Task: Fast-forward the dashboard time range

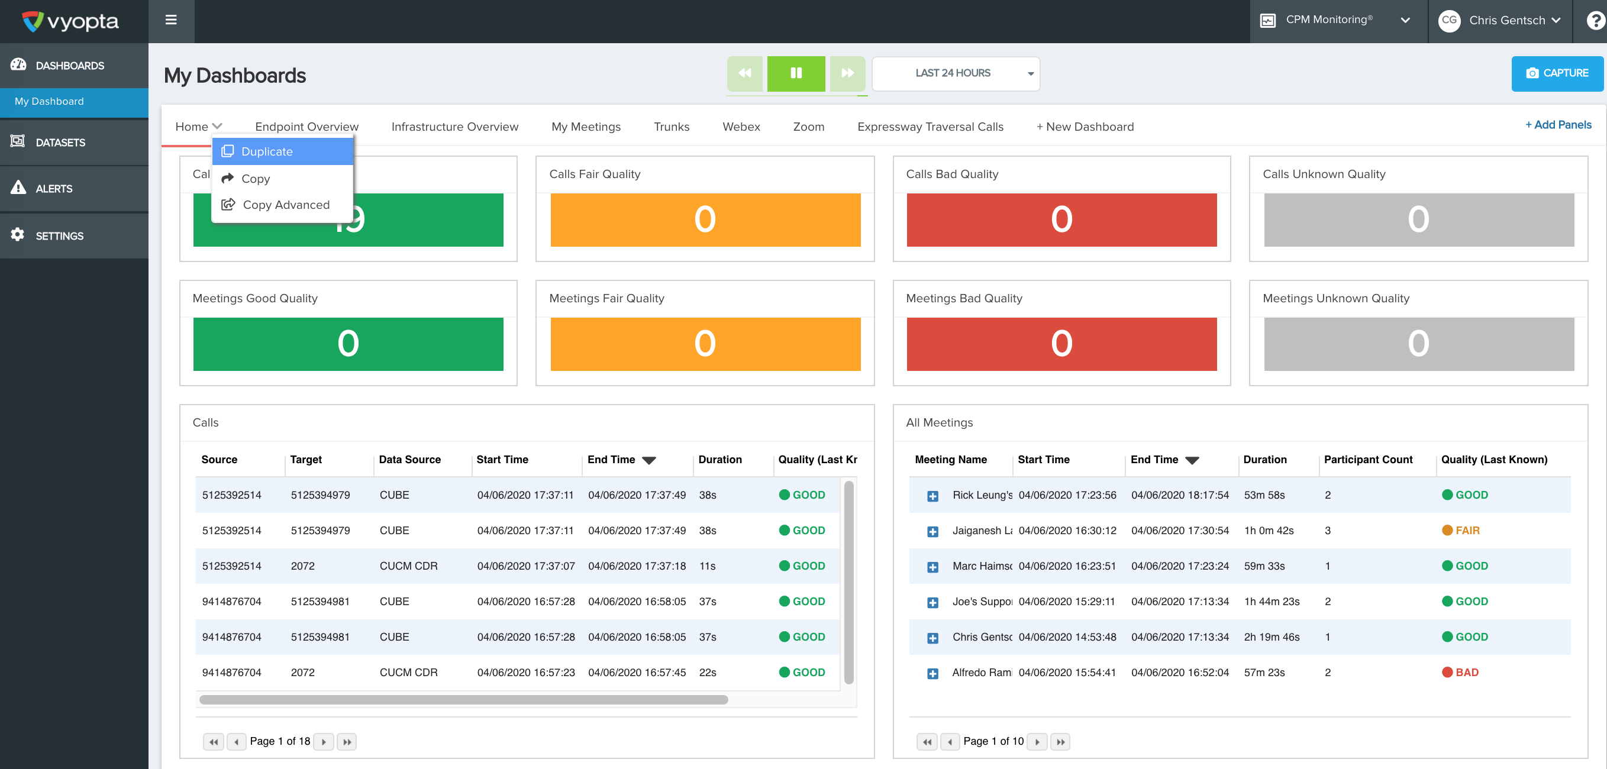Action: tap(847, 73)
